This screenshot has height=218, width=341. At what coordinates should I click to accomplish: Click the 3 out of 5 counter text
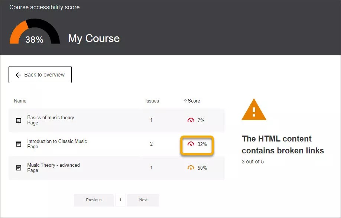[253, 162]
